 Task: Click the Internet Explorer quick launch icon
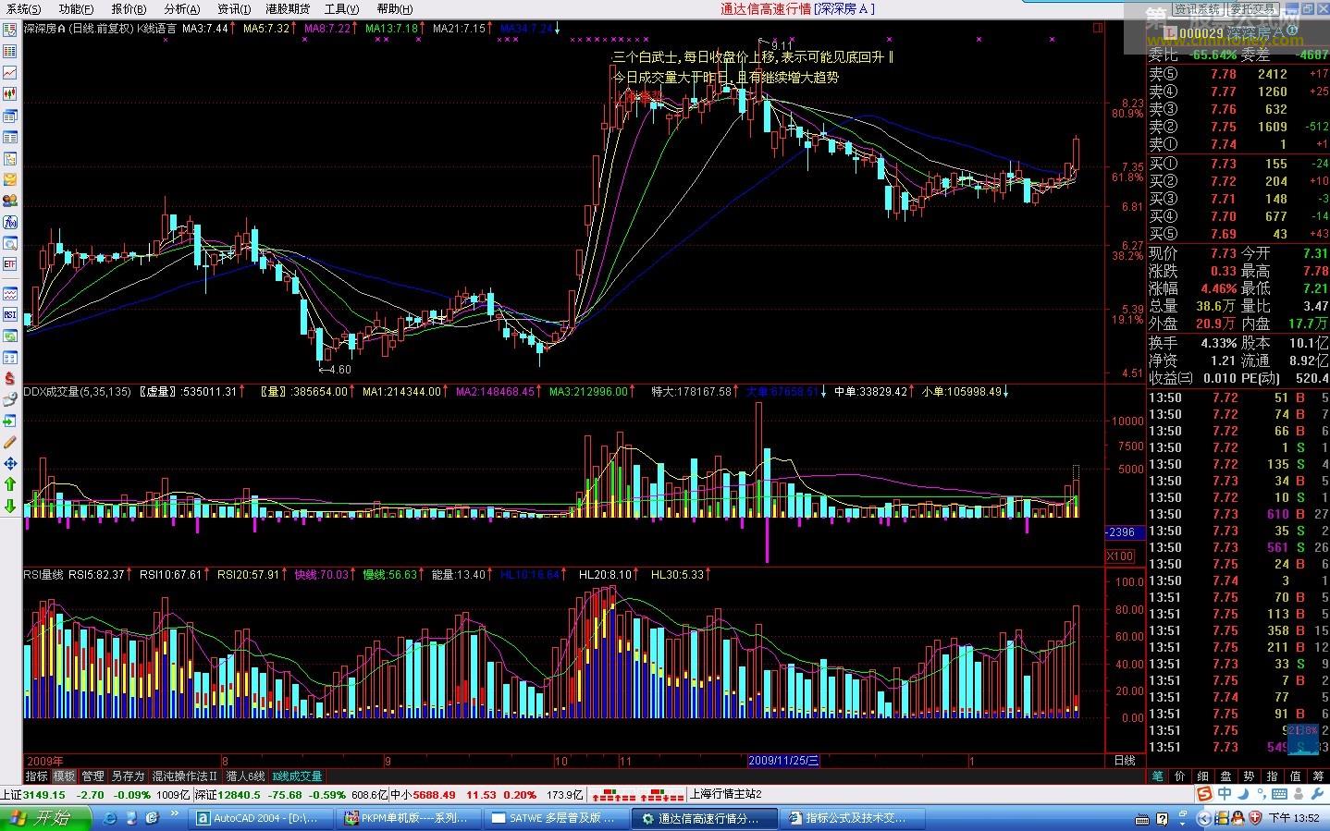pyautogui.click(x=110, y=818)
